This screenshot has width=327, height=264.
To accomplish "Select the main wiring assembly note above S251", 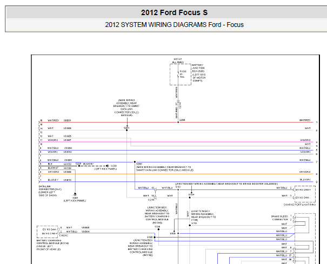I will point(126,108).
